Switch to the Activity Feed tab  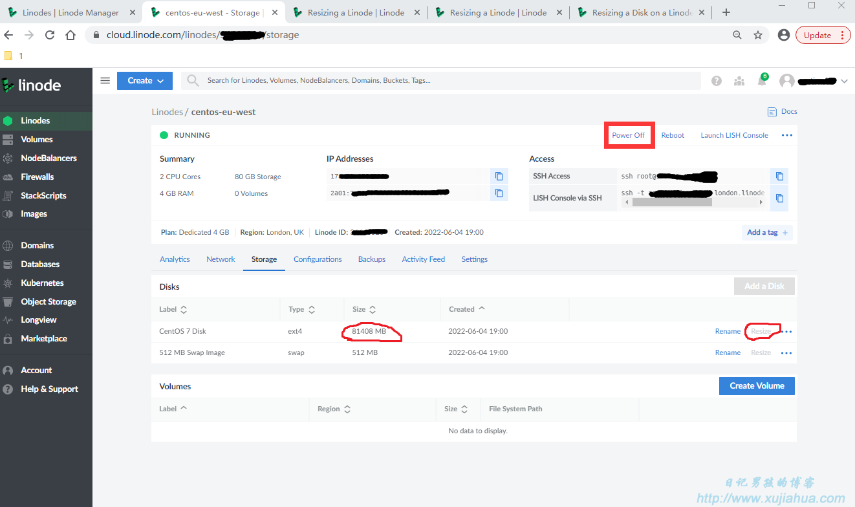[x=424, y=259]
